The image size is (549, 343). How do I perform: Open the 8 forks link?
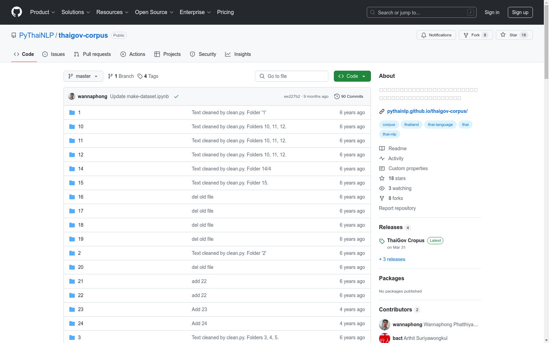(391, 198)
